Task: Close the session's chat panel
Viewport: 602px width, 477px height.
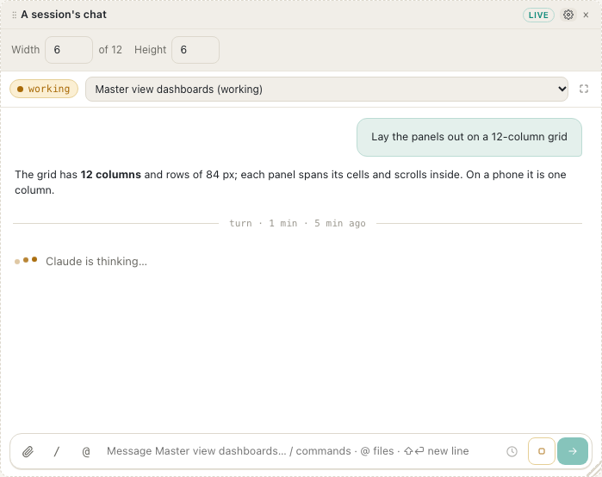Action: (x=586, y=15)
